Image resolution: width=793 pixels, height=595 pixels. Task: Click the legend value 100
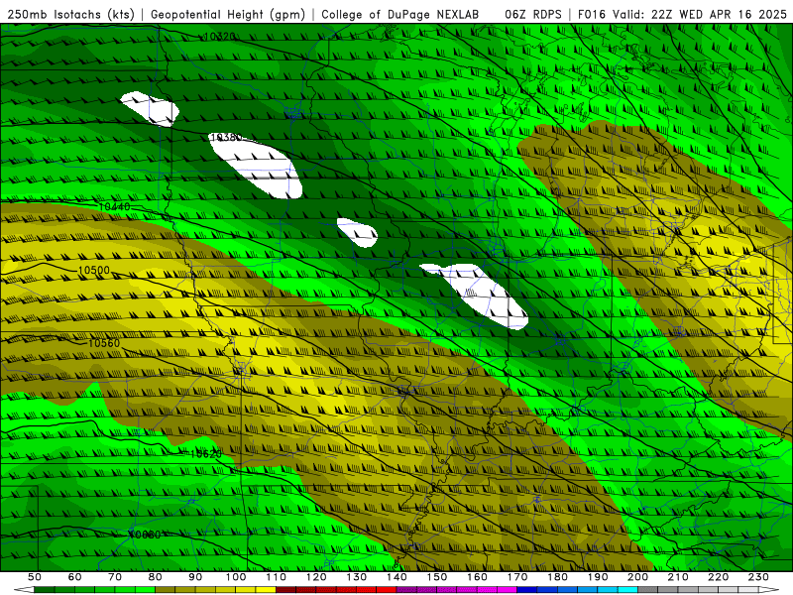click(x=236, y=577)
